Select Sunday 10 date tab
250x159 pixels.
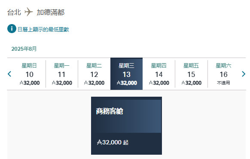coord(30,74)
